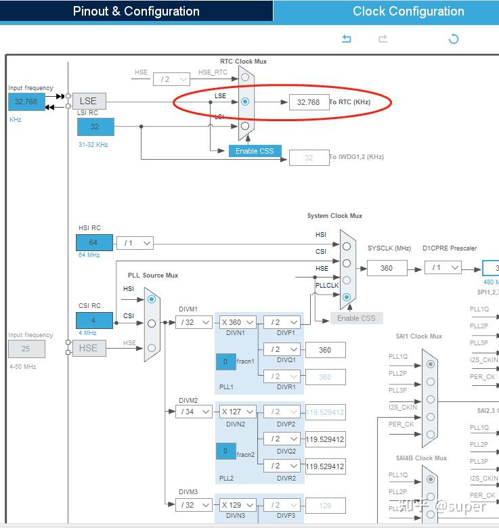Open the HSI /1 divider dropdown
This screenshot has height=528, width=499.
pyautogui.click(x=135, y=243)
